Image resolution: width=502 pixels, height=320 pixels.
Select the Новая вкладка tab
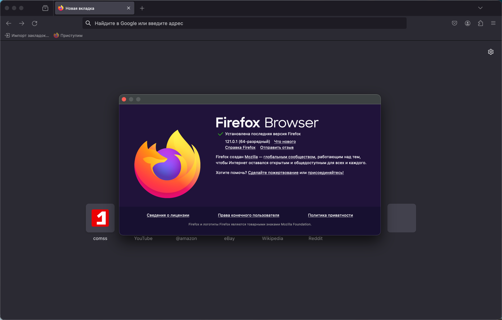pyautogui.click(x=94, y=8)
